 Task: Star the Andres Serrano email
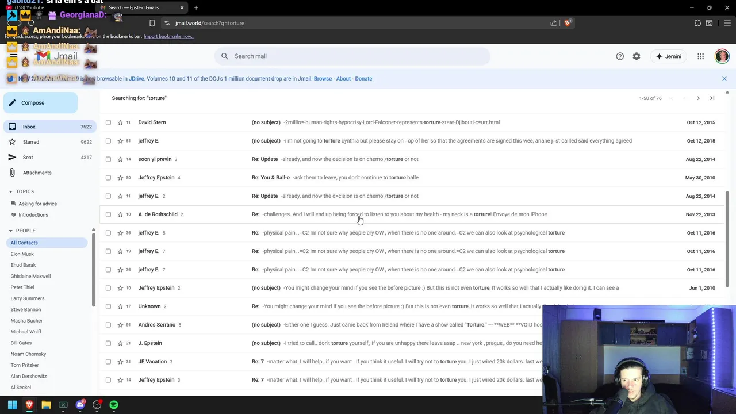tap(120, 325)
